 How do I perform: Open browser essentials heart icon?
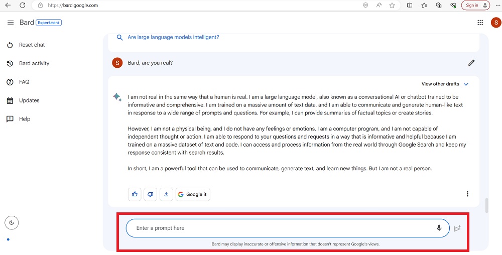tap(453, 5)
